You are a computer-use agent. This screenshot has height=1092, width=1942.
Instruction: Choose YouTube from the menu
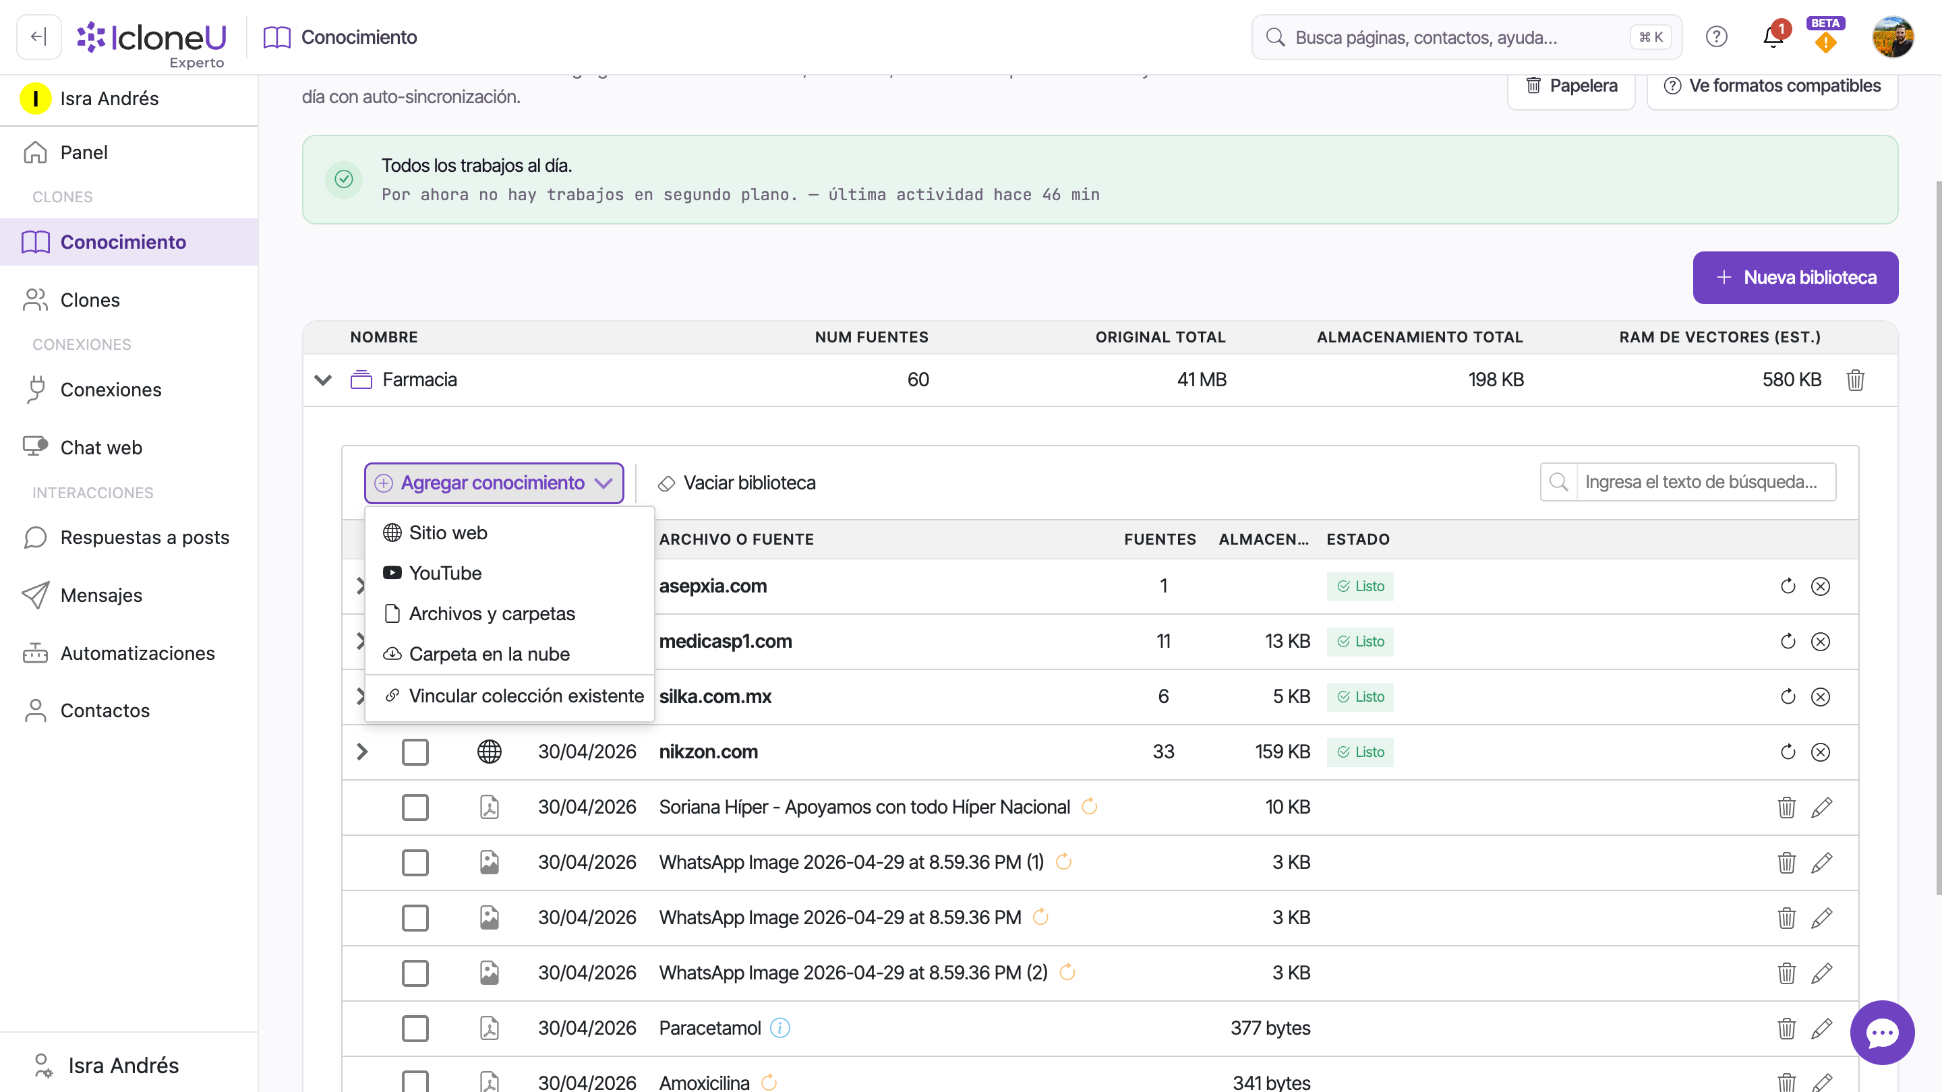click(x=510, y=574)
